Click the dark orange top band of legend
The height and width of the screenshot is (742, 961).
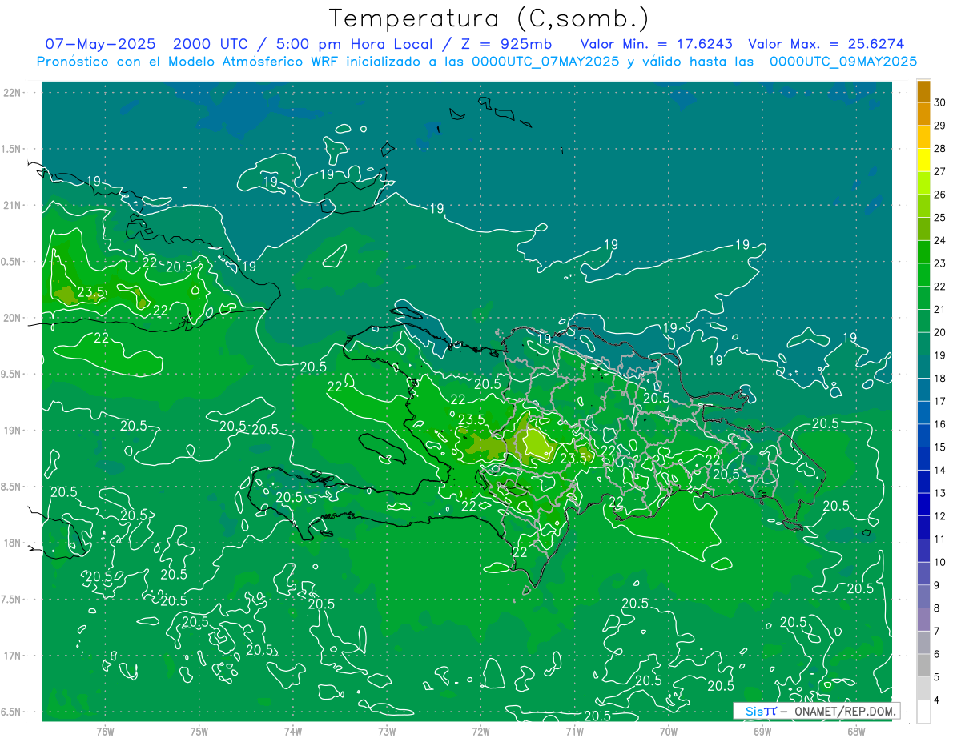click(923, 91)
